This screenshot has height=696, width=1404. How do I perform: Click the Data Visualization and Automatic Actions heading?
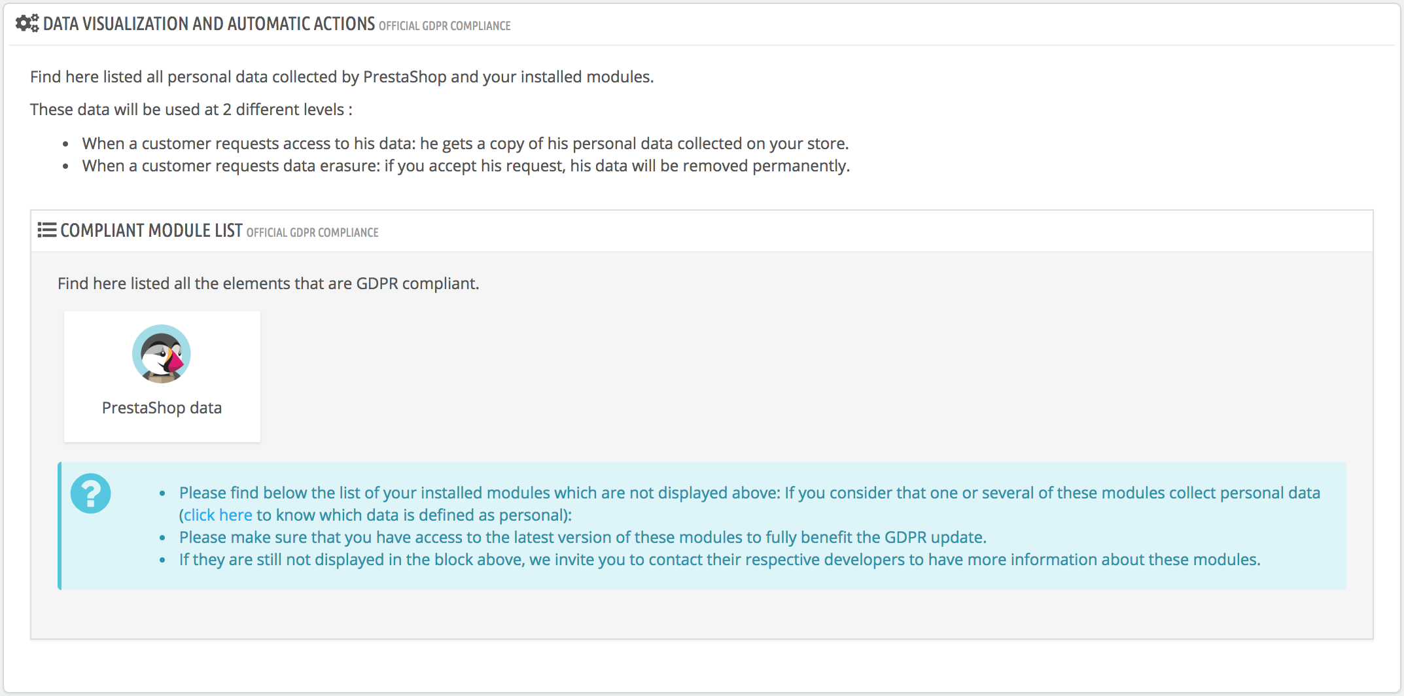[x=209, y=24]
